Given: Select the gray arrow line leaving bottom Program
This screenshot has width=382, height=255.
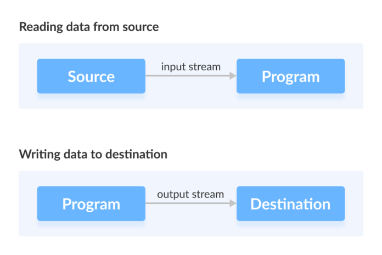Looking at the screenshot, I should [x=188, y=203].
